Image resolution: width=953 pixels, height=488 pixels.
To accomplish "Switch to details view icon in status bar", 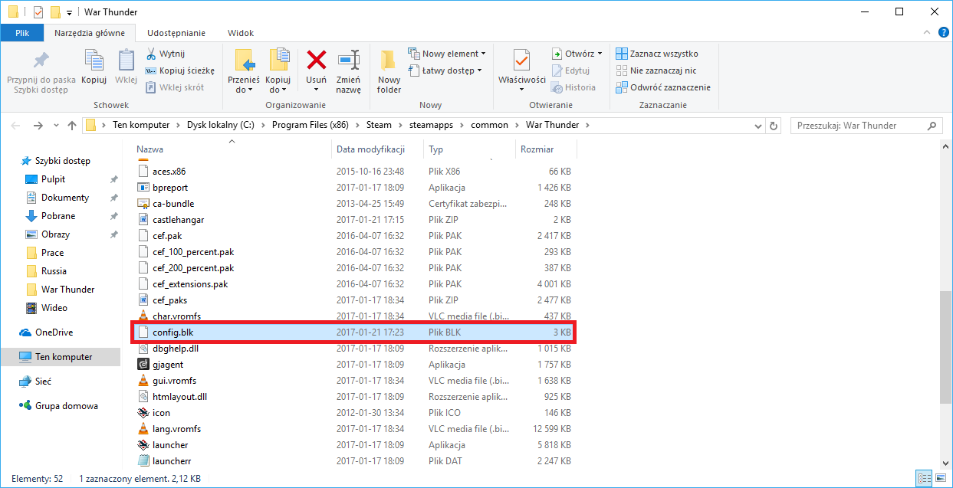I will [925, 479].
